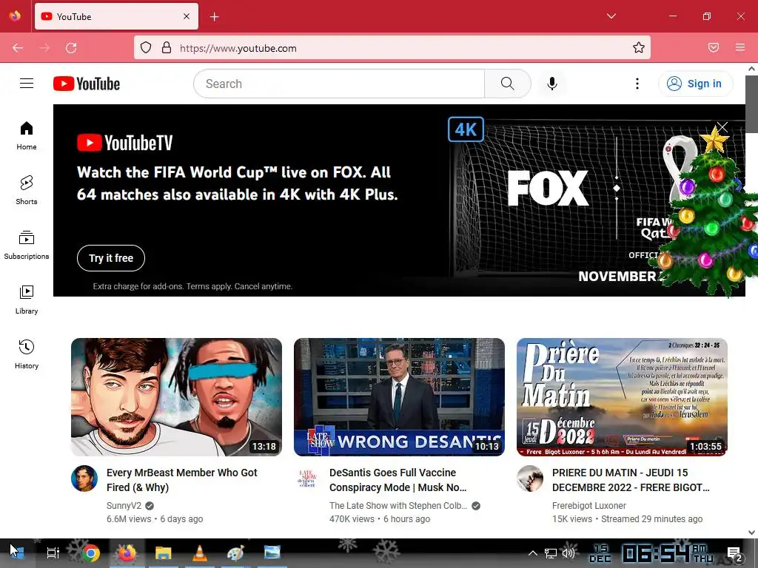Open the notification center
Screen dimensions: 758x568
tap(734, 554)
